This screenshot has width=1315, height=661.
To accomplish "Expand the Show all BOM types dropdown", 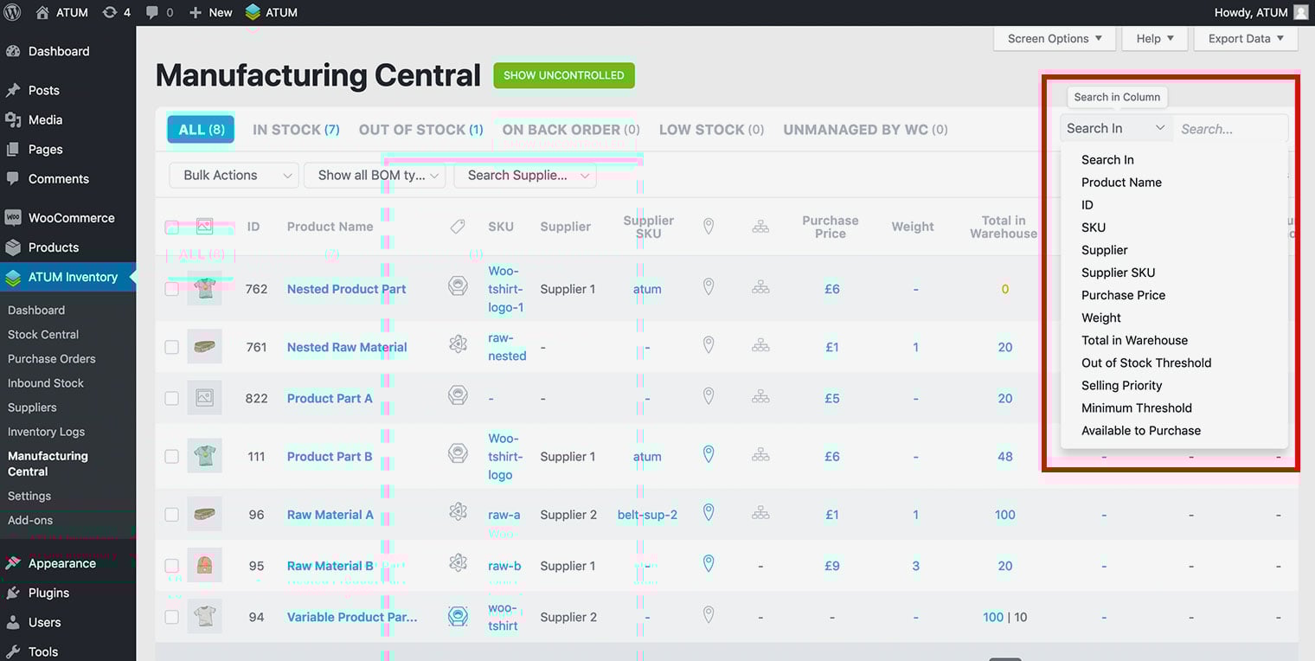I will click(374, 176).
